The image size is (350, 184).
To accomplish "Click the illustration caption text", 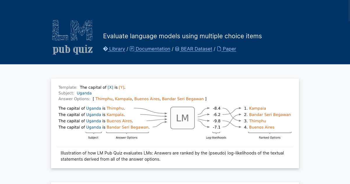I will [172, 156].
